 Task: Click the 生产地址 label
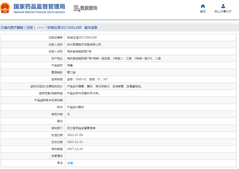point(57,58)
